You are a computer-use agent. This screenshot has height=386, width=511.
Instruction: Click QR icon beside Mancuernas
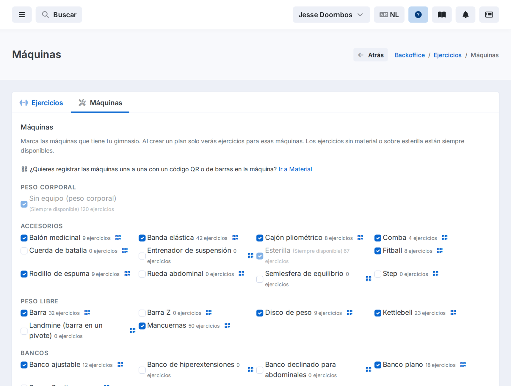227,325
